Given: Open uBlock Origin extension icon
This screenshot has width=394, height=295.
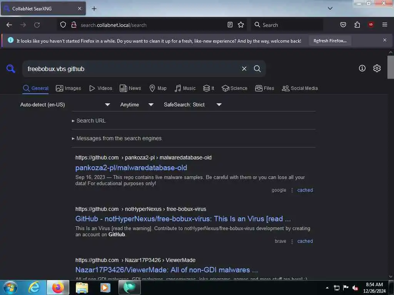Looking at the screenshot, I should tap(371, 25).
